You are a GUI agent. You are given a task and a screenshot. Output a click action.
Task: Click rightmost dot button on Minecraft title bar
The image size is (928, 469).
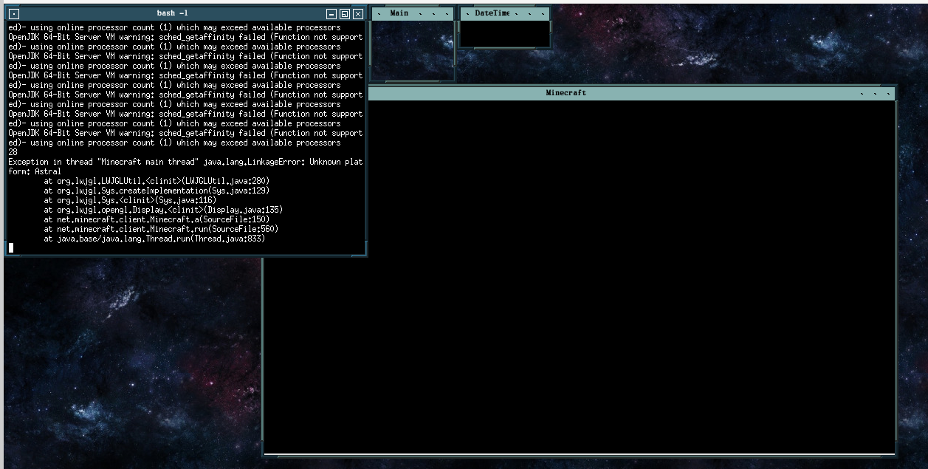[x=888, y=94]
